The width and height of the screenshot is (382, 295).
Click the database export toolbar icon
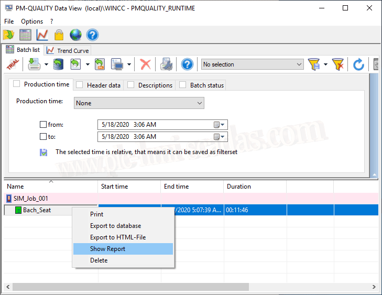(x=59, y=64)
